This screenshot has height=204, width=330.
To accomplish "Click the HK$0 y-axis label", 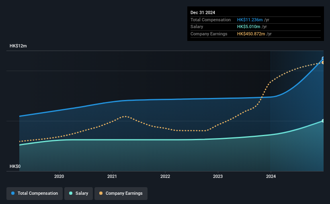I will tap(15, 166).
